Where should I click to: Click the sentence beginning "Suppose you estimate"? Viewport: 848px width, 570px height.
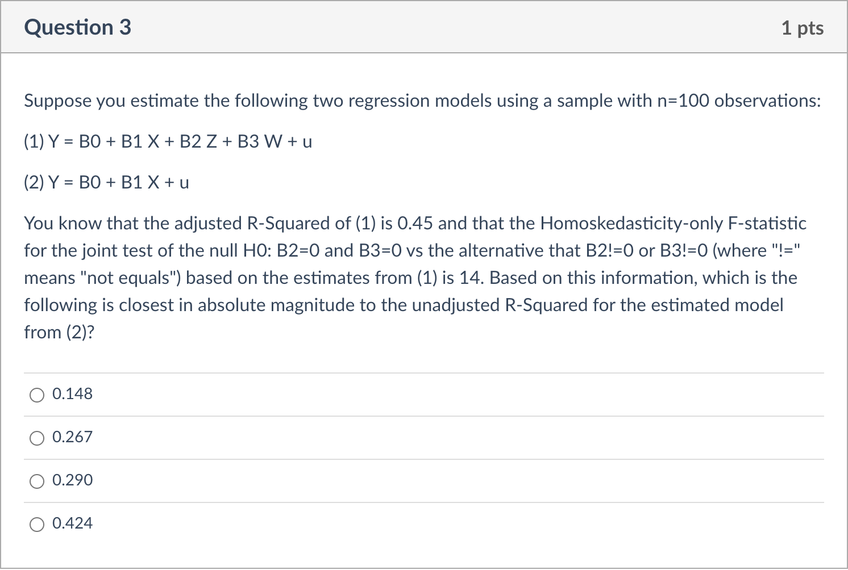pos(422,100)
